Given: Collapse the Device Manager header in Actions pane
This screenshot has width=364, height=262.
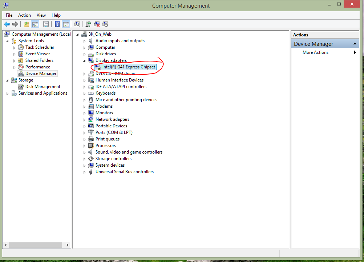Looking at the screenshot, I should pos(354,43).
